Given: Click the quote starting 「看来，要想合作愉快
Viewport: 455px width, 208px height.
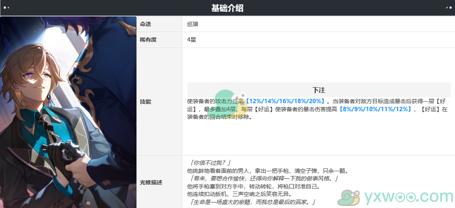Looking at the screenshot, I should point(263,179).
